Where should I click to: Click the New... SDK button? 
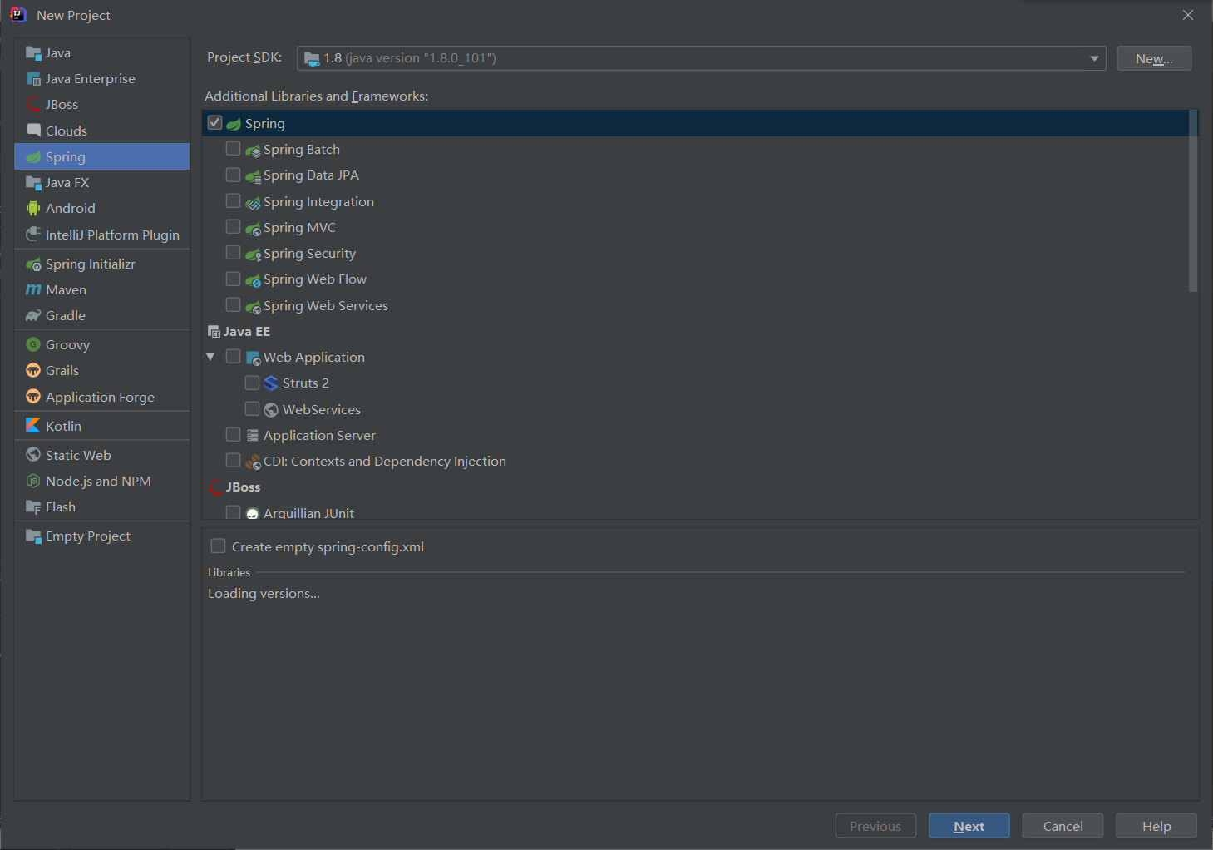pyautogui.click(x=1154, y=58)
